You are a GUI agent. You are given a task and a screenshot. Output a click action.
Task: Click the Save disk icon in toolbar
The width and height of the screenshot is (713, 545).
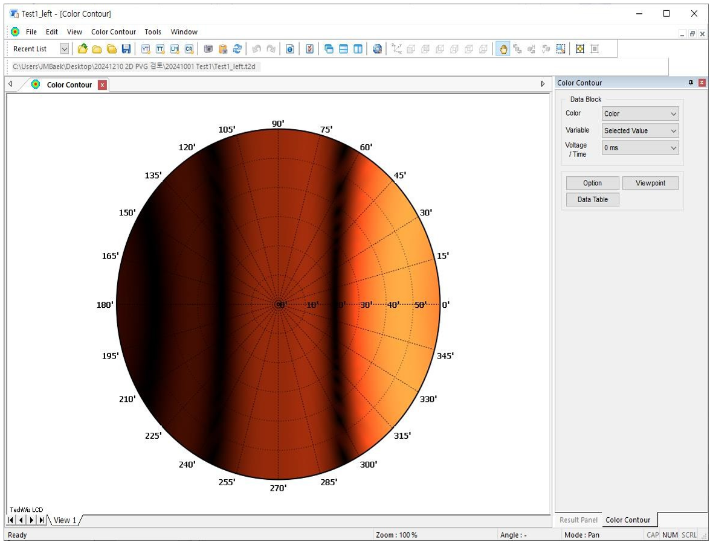[126, 49]
